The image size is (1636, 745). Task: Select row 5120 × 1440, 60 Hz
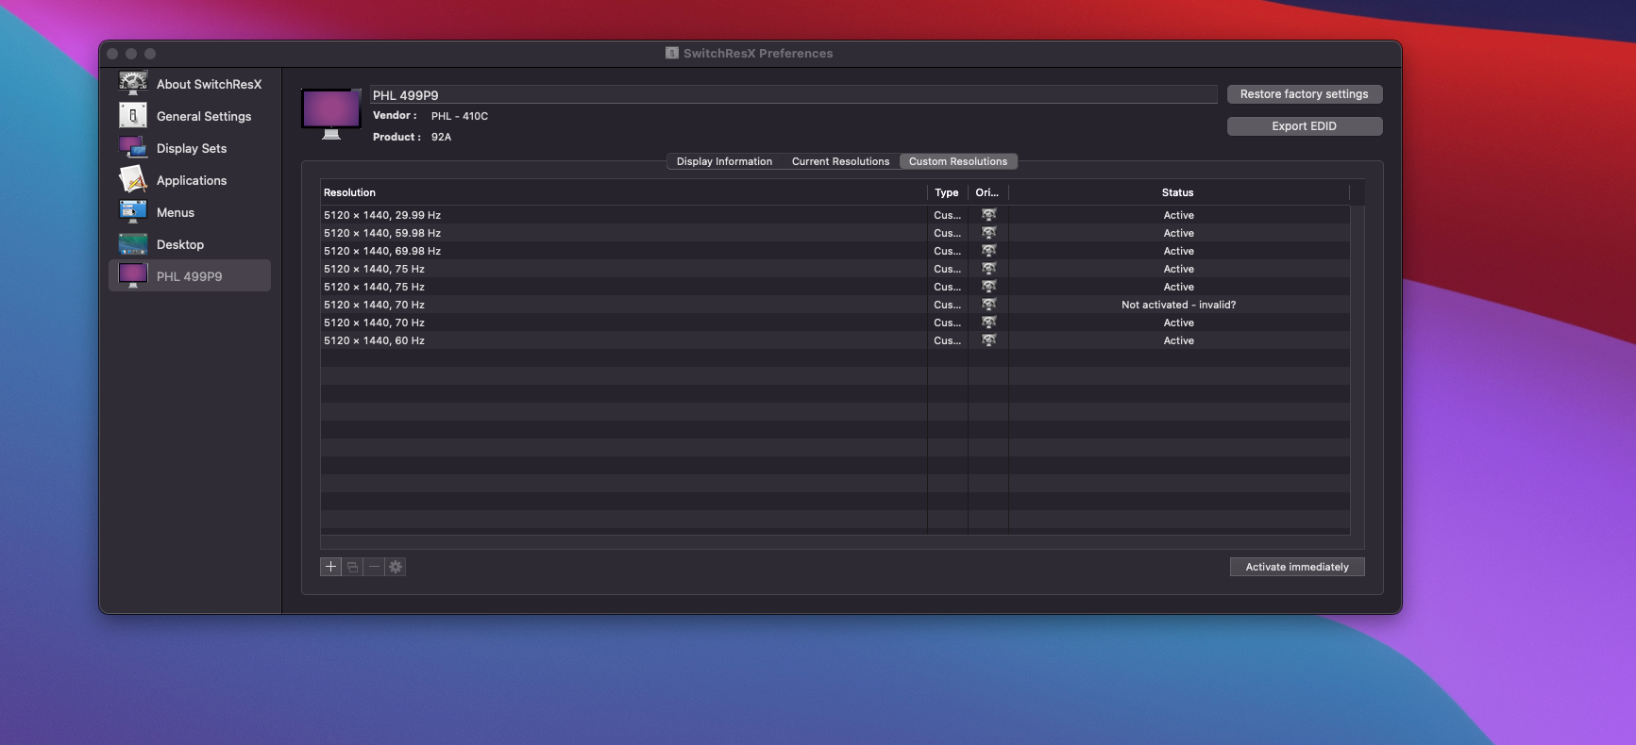click(835, 340)
